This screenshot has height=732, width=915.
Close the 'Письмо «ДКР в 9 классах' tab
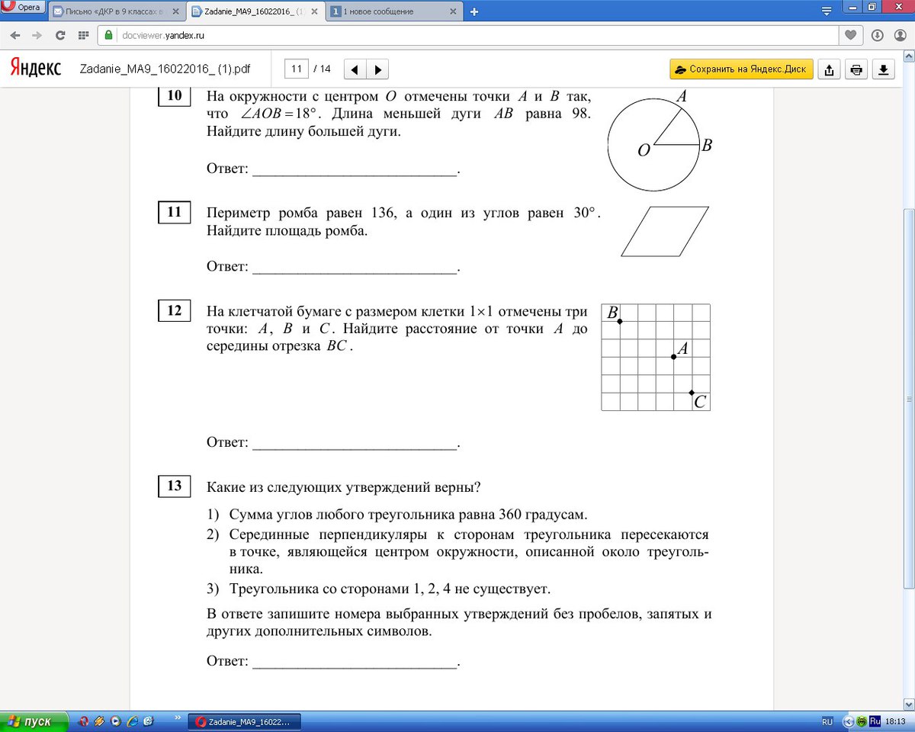(x=176, y=11)
